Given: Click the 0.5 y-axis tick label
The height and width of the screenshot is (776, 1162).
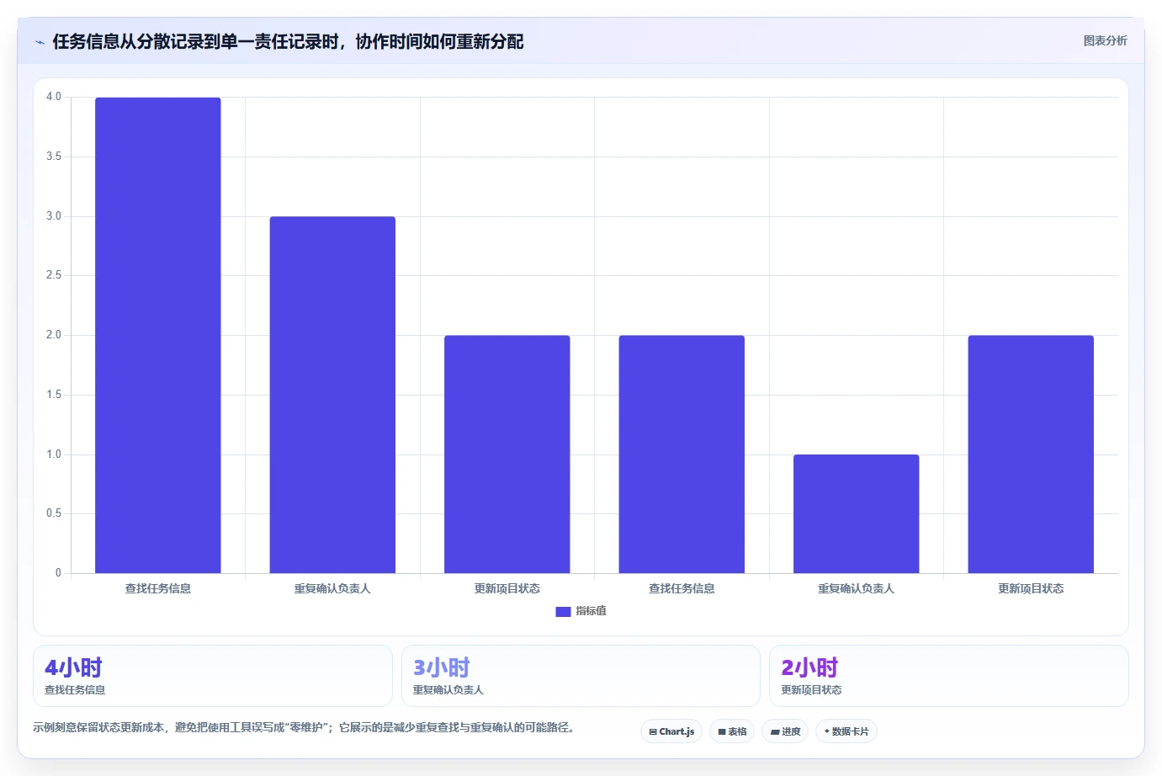Looking at the screenshot, I should click(54, 513).
